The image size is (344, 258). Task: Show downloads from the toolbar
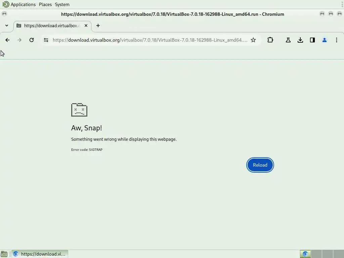pyautogui.click(x=300, y=40)
